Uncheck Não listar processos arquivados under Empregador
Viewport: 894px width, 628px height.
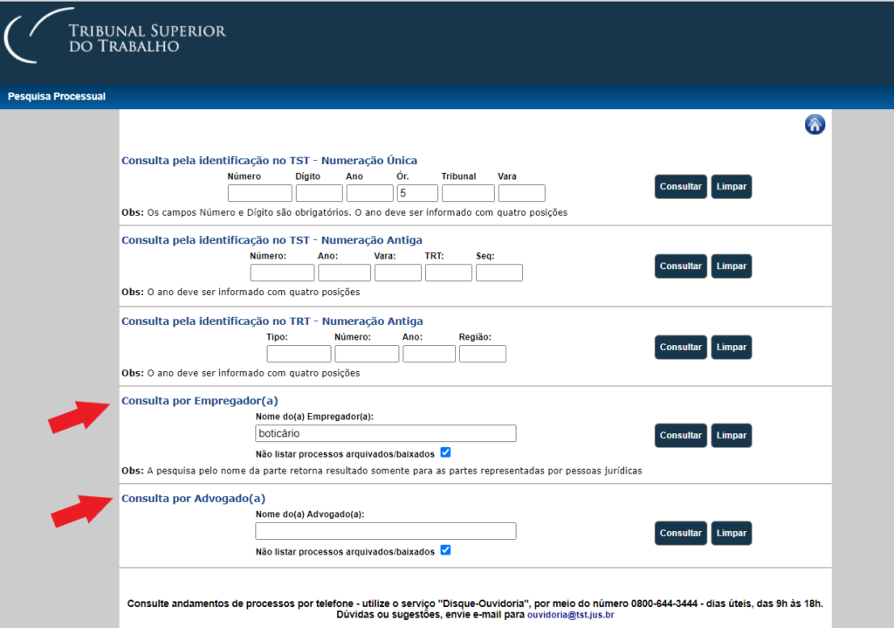pos(446,452)
